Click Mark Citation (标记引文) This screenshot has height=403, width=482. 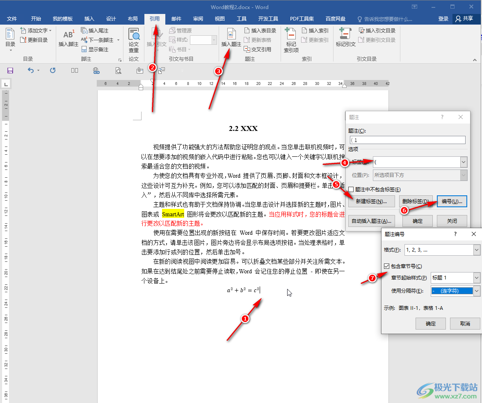pos(345,37)
